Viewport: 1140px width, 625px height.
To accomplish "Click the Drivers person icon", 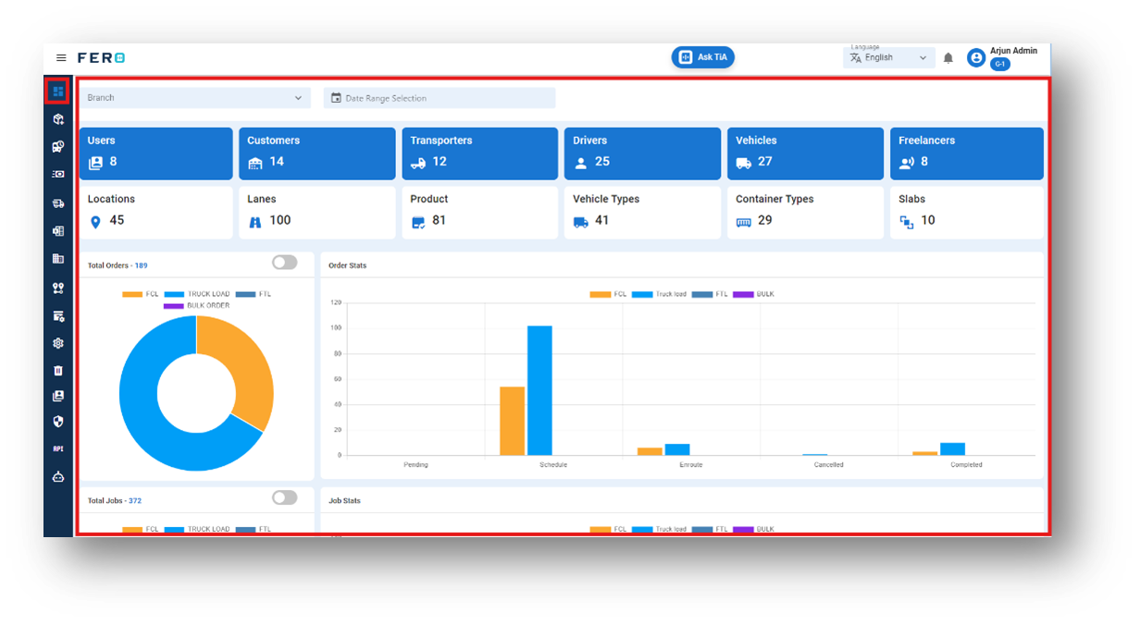I will click(581, 164).
